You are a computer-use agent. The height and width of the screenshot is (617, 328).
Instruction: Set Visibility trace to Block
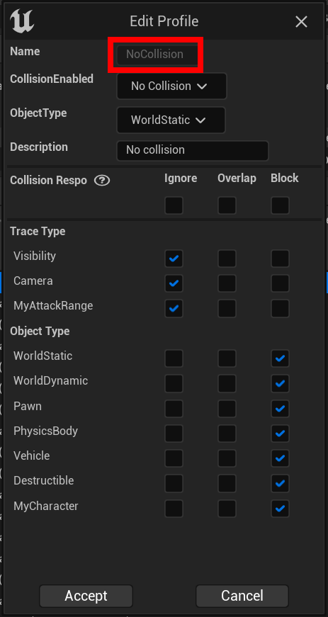[280, 259]
